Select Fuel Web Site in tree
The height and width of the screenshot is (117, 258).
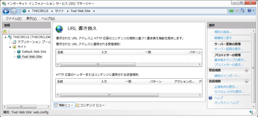[32, 57]
